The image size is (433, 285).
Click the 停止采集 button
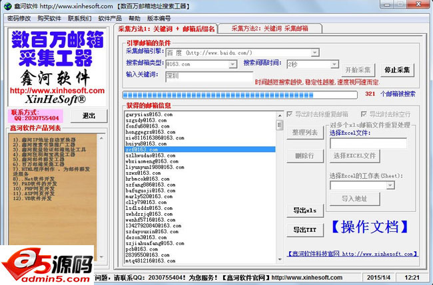tap(398, 70)
